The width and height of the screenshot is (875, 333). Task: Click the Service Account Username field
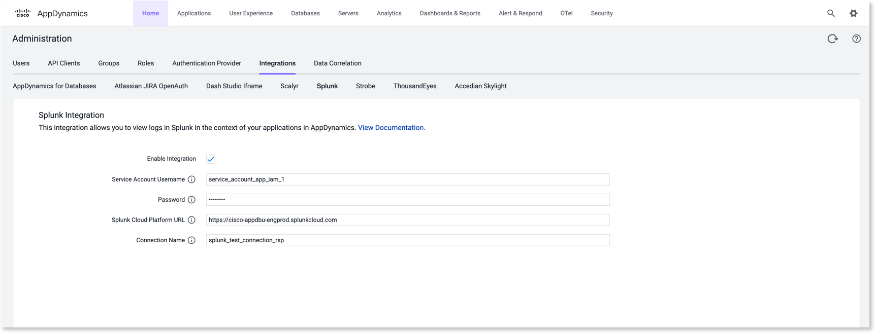tap(408, 179)
